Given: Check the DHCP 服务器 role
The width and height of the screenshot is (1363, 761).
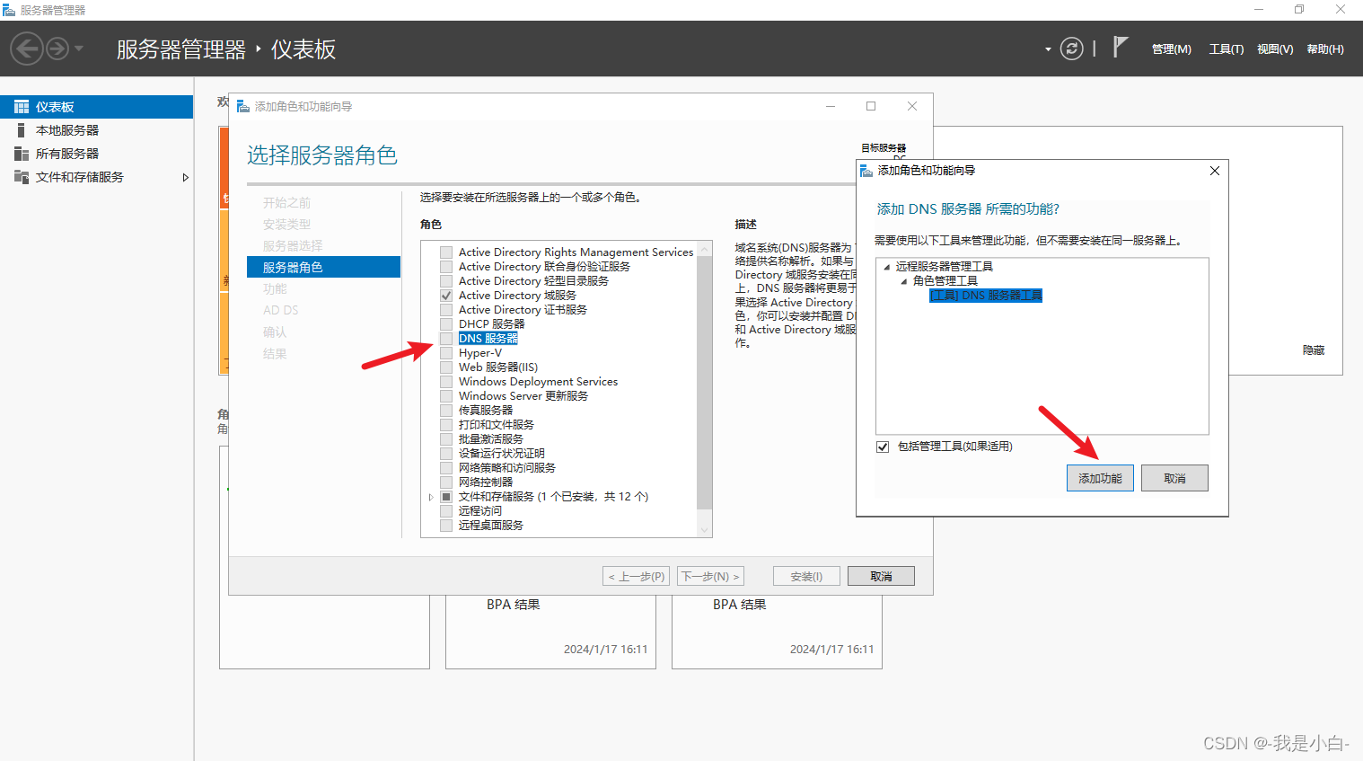Looking at the screenshot, I should tap(446, 324).
